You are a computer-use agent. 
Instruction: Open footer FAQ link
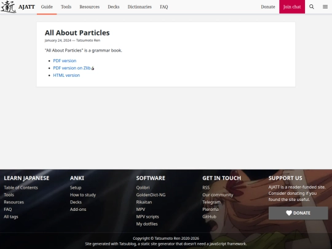pyautogui.click(x=8, y=210)
